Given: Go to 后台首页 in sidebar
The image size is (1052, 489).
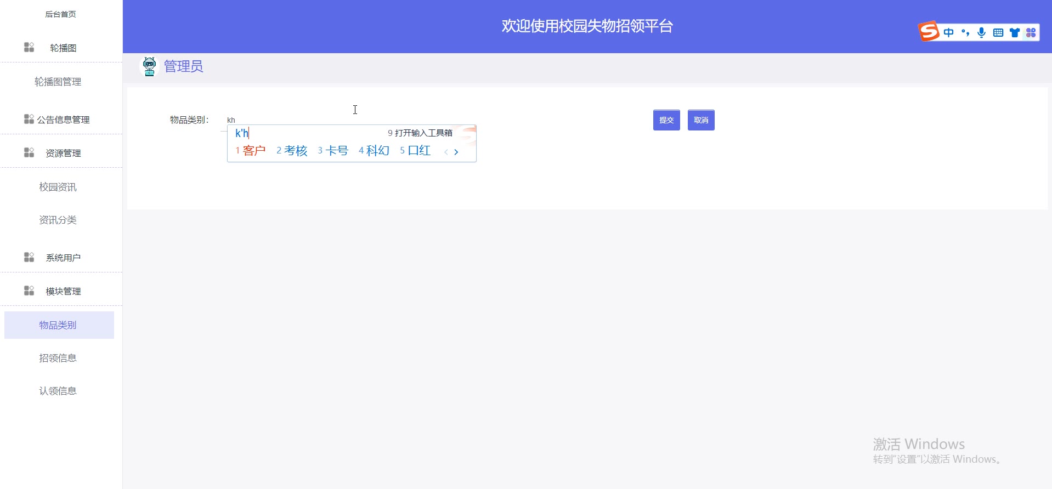Looking at the screenshot, I should (x=60, y=14).
